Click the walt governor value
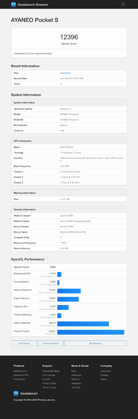138x419 pixels. click(x=62, y=131)
